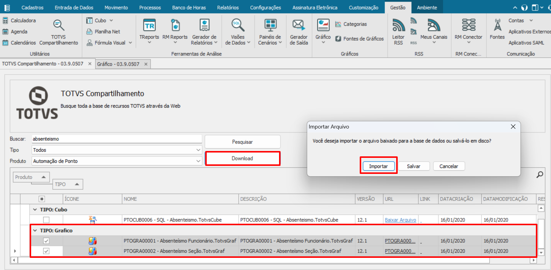
Task: Open the Entrada de Dados menu
Action: click(74, 8)
